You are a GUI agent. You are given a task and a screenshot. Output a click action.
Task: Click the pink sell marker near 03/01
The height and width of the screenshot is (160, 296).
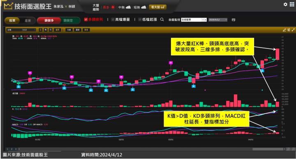pyautogui.click(x=171, y=63)
